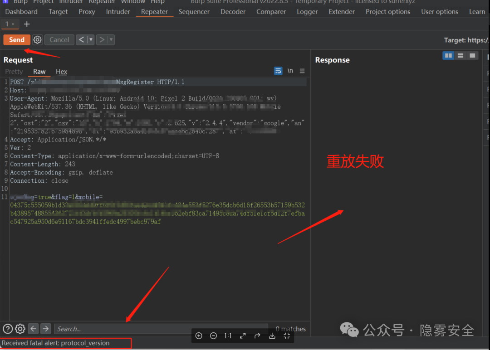Click the Accept-Encoding: gzip, deflate line
The height and width of the screenshot is (350, 490).
62,172
